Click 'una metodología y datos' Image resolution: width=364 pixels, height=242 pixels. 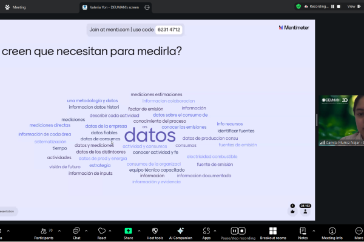(92, 101)
